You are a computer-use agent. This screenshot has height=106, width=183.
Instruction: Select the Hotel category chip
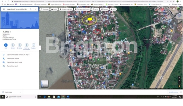click(54, 9)
